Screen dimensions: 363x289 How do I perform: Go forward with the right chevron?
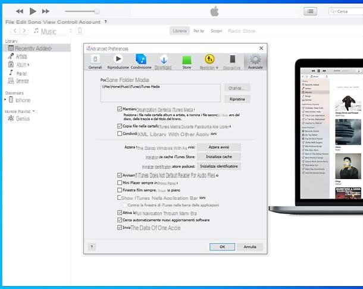[x=24, y=30]
